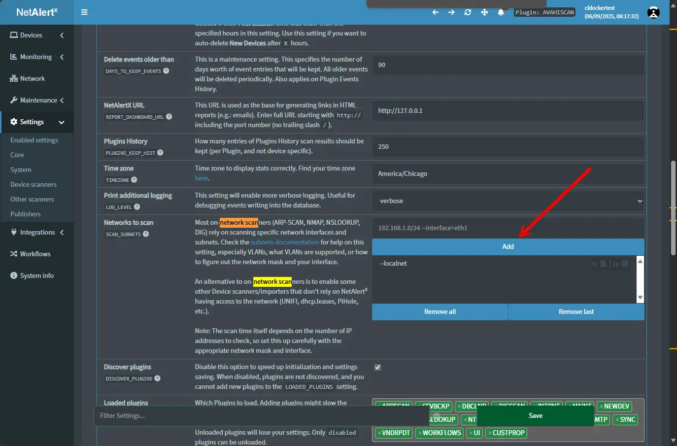The width and height of the screenshot is (677, 446).
Task: Click the network icon beside Network
Action: pyautogui.click(x=14, y=79)
